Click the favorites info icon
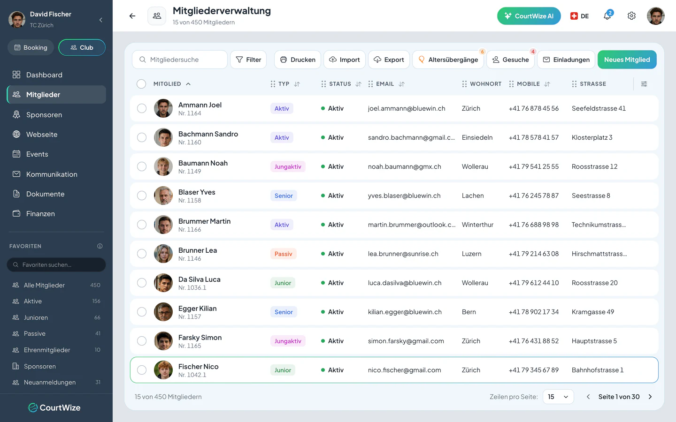Viewport: 676px width, 422px height. pyautogui.click(x=100, y=246)
